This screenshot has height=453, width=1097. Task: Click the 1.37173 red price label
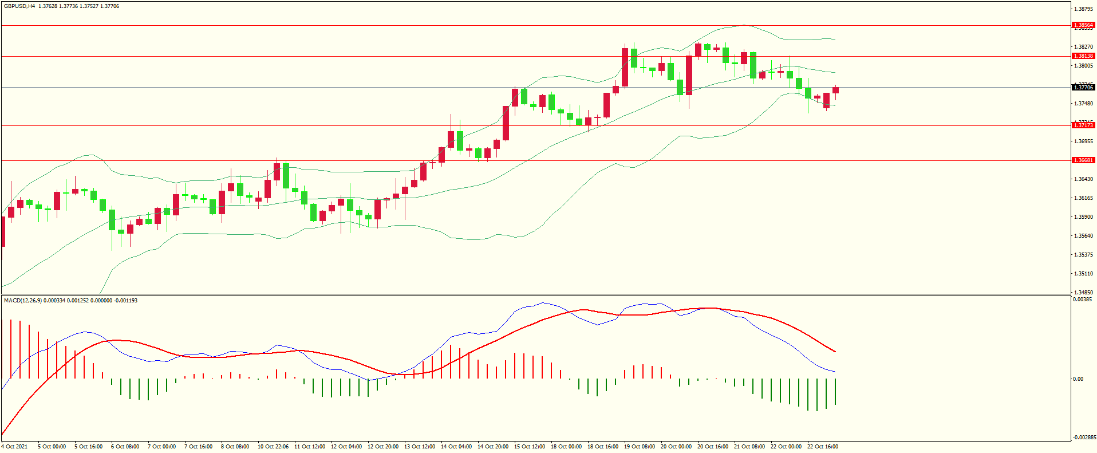tap(1083, 125)
